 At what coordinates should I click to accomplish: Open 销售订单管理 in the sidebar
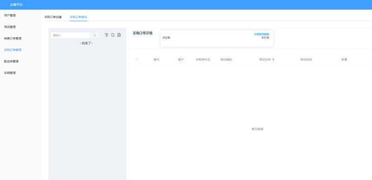point(13,39)
